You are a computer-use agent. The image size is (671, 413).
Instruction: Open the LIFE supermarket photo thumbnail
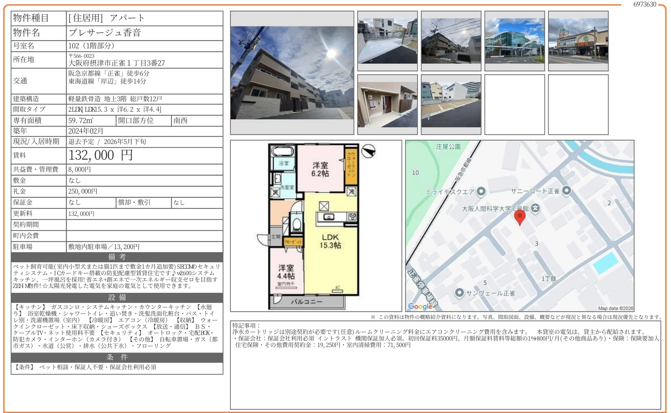click(x=578, y=41)
